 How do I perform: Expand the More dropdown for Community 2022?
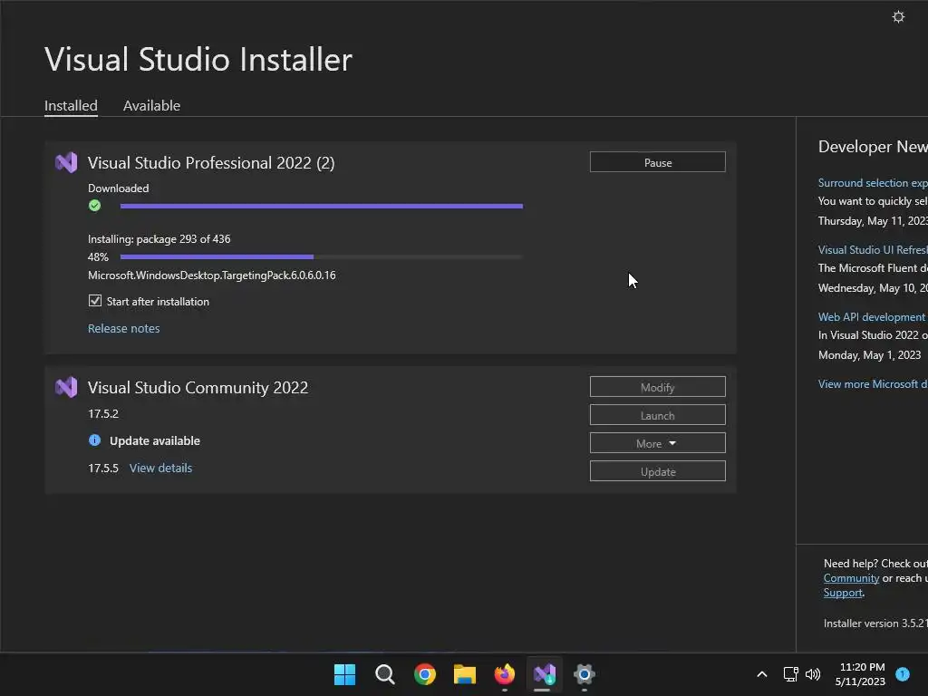[x=658, y=443]
